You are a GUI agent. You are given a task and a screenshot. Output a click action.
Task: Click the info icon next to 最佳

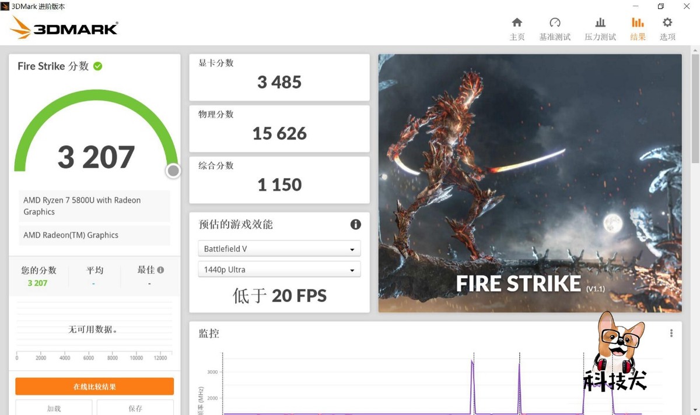[x=160, y=270]
